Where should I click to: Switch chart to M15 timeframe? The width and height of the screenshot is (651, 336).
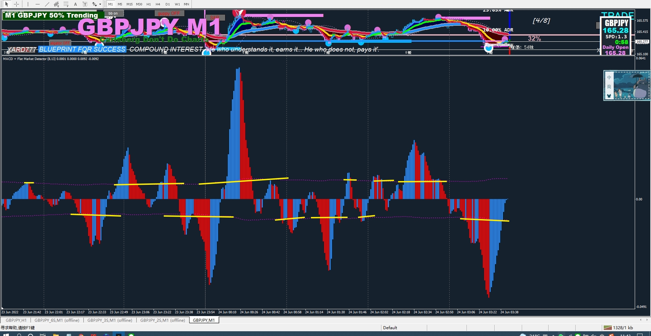click(129, 4)
